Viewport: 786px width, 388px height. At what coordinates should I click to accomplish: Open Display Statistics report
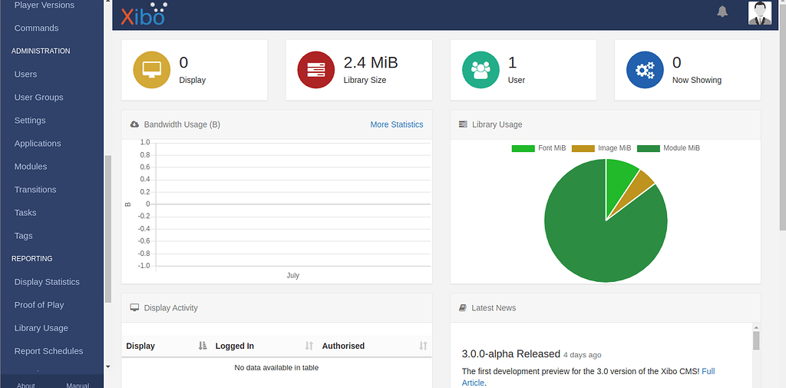[x=47, y=282]
